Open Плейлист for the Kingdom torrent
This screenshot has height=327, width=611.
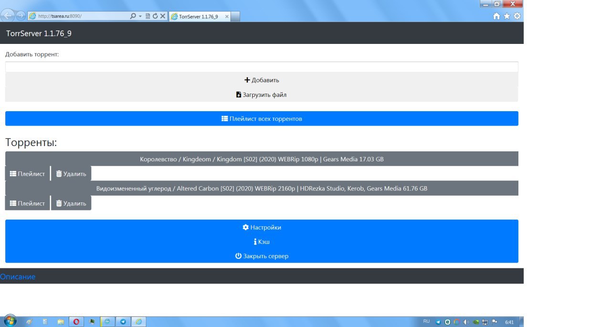click(x=27, y=174)
